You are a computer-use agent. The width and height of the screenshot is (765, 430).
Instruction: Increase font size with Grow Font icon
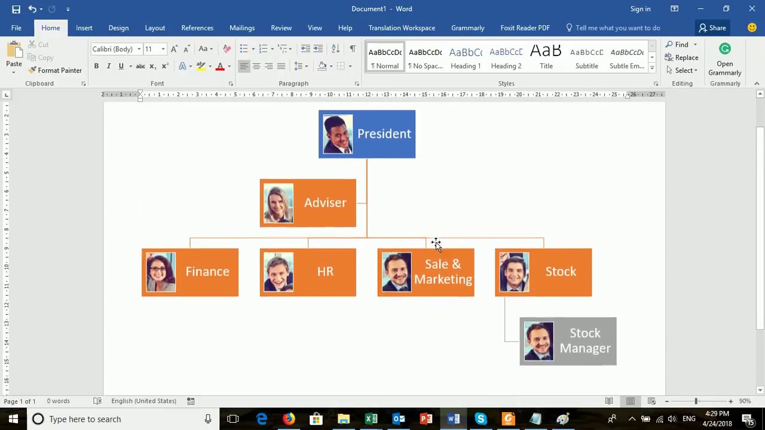174,49
